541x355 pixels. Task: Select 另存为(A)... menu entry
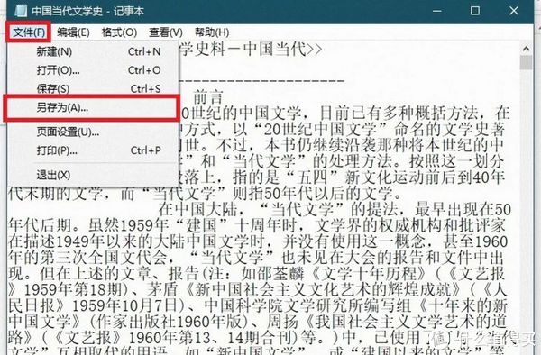click(x=92, y=108)
